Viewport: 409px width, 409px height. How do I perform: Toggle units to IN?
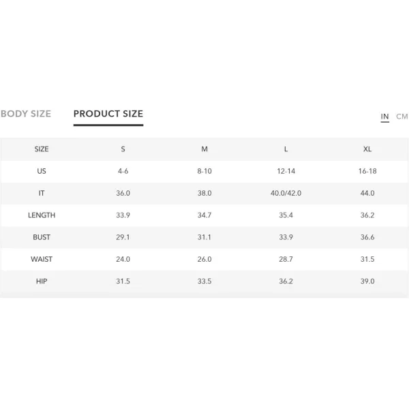tap(384, 117)
